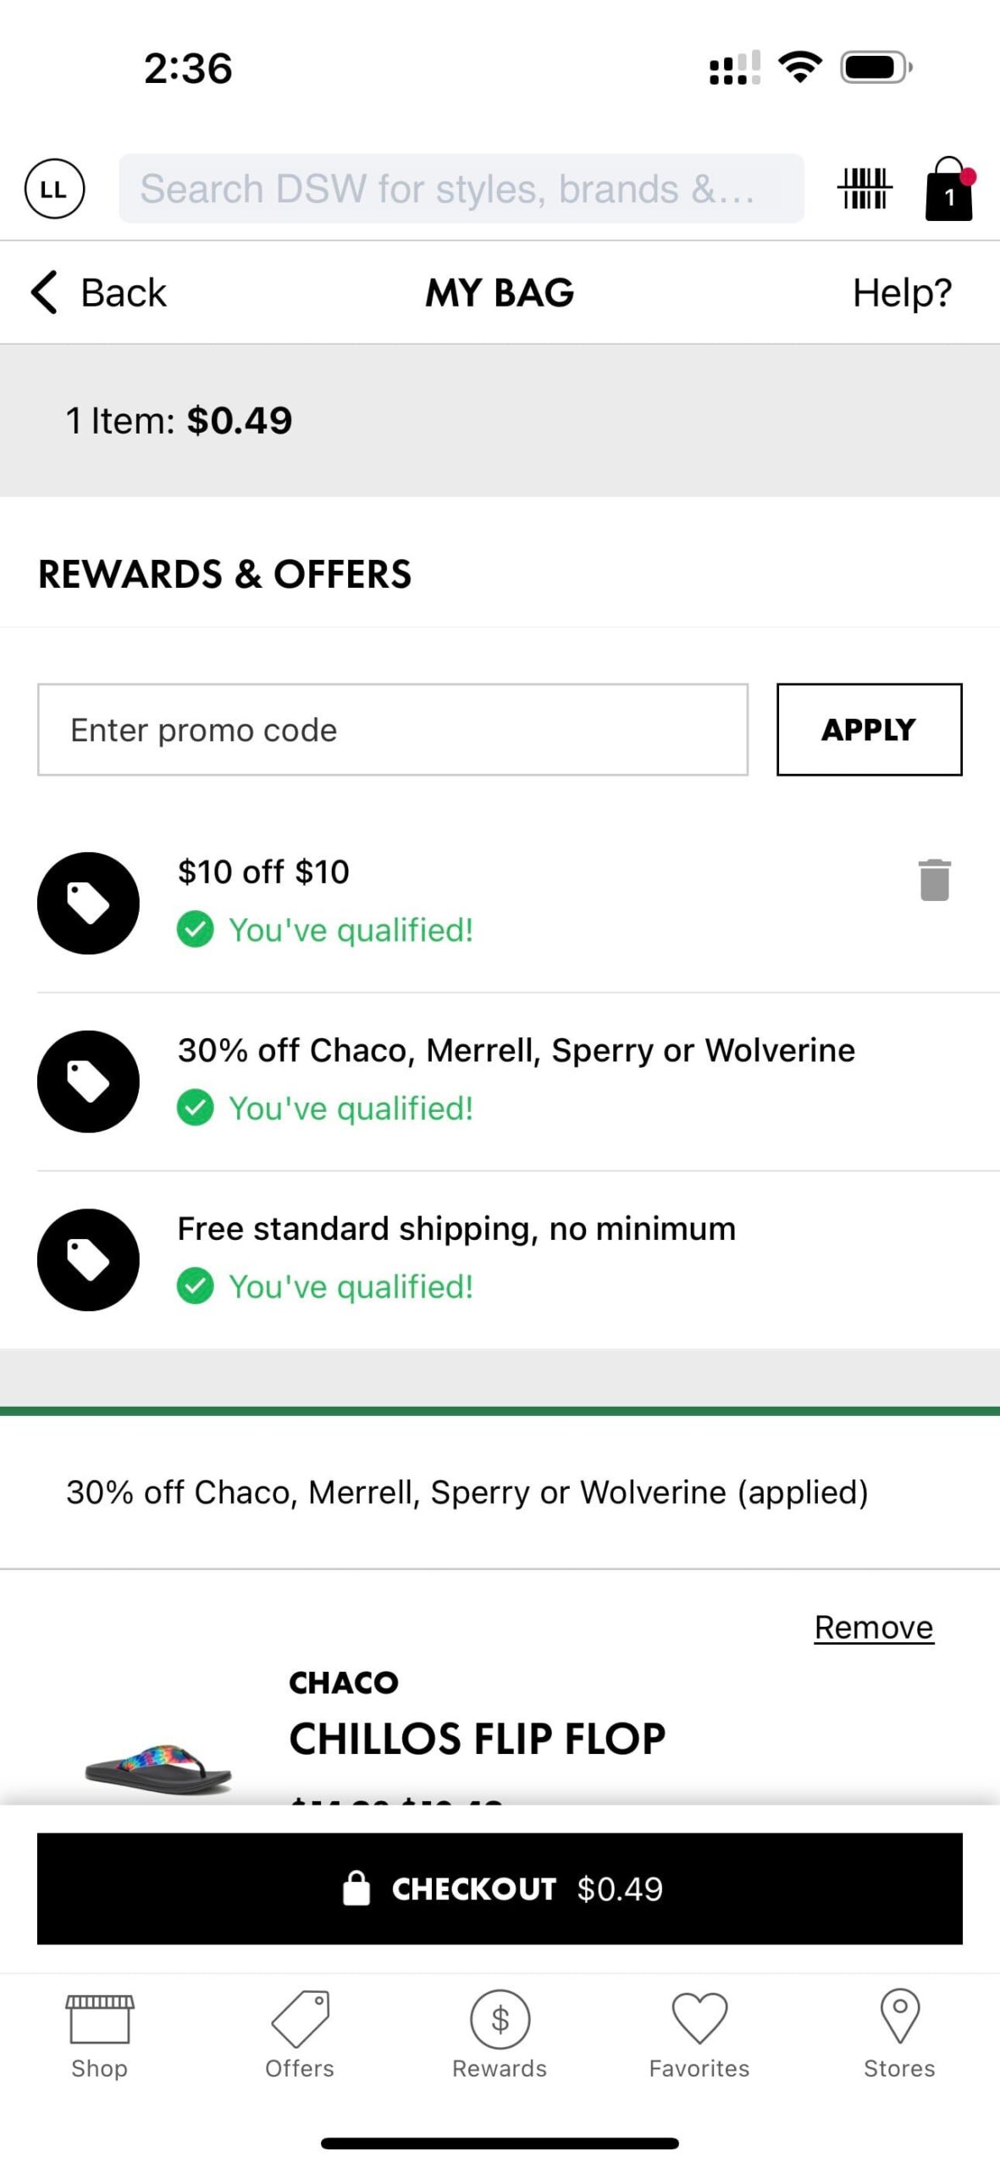Focus the Enter promo code field
Image resolution: width=1000 pixels, height=2168 pixels.
392,730
